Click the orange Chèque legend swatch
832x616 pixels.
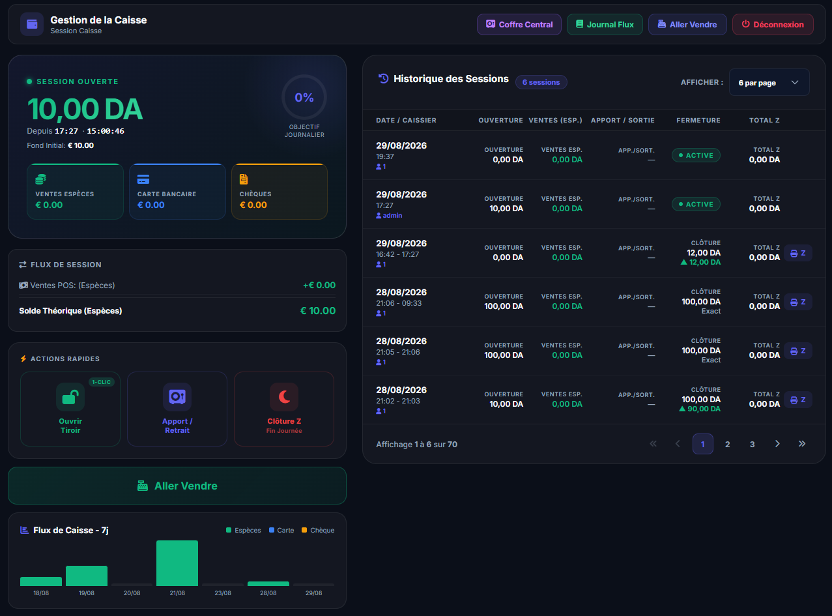pyautogui.click(x=304, y=531)
